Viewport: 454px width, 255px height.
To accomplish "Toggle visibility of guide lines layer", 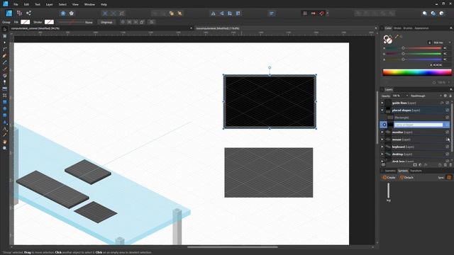I will (448, 103).
